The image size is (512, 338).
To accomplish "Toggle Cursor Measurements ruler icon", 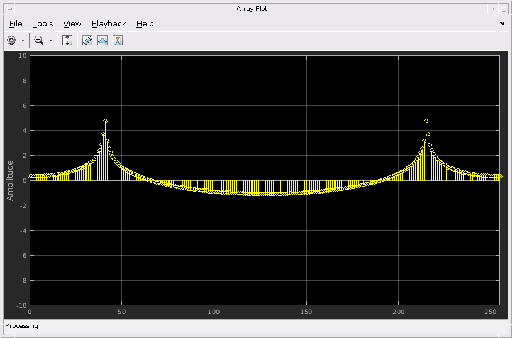I will (87, 40).
